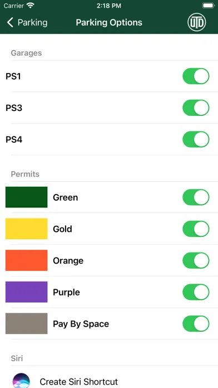The image size is (218, 388).
Task: Go back to Parking screen
Action: [27, 22]
